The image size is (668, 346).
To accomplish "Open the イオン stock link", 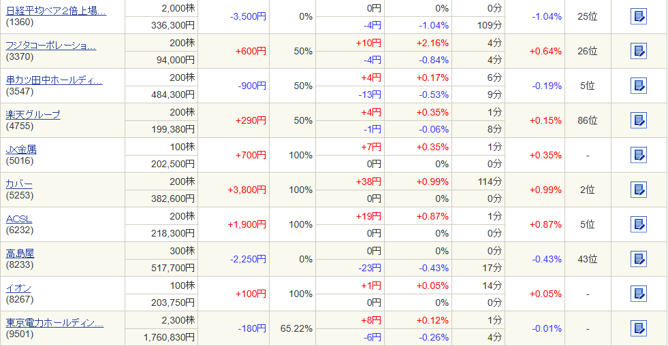I will (x=18, y=288).
